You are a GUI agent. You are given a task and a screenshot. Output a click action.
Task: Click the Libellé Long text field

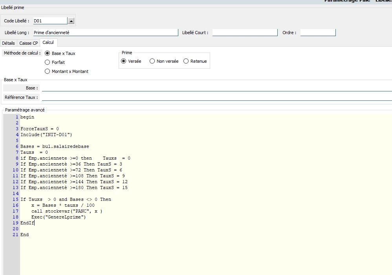pos(105,33)
